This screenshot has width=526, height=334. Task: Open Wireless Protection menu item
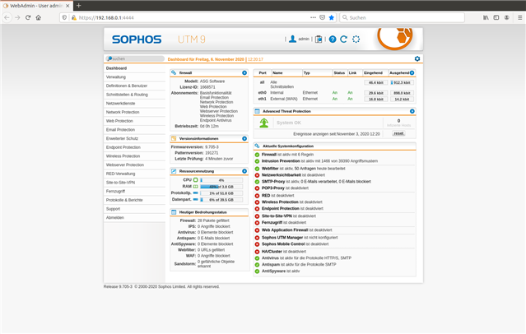click(x=134, y=156)
